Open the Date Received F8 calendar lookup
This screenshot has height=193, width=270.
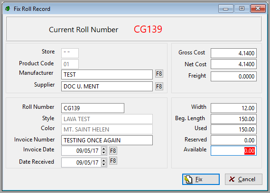coord(113,161)
